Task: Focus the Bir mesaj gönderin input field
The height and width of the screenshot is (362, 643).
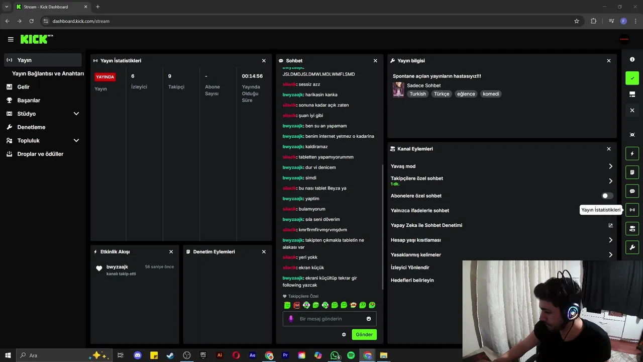Action: 330,319
